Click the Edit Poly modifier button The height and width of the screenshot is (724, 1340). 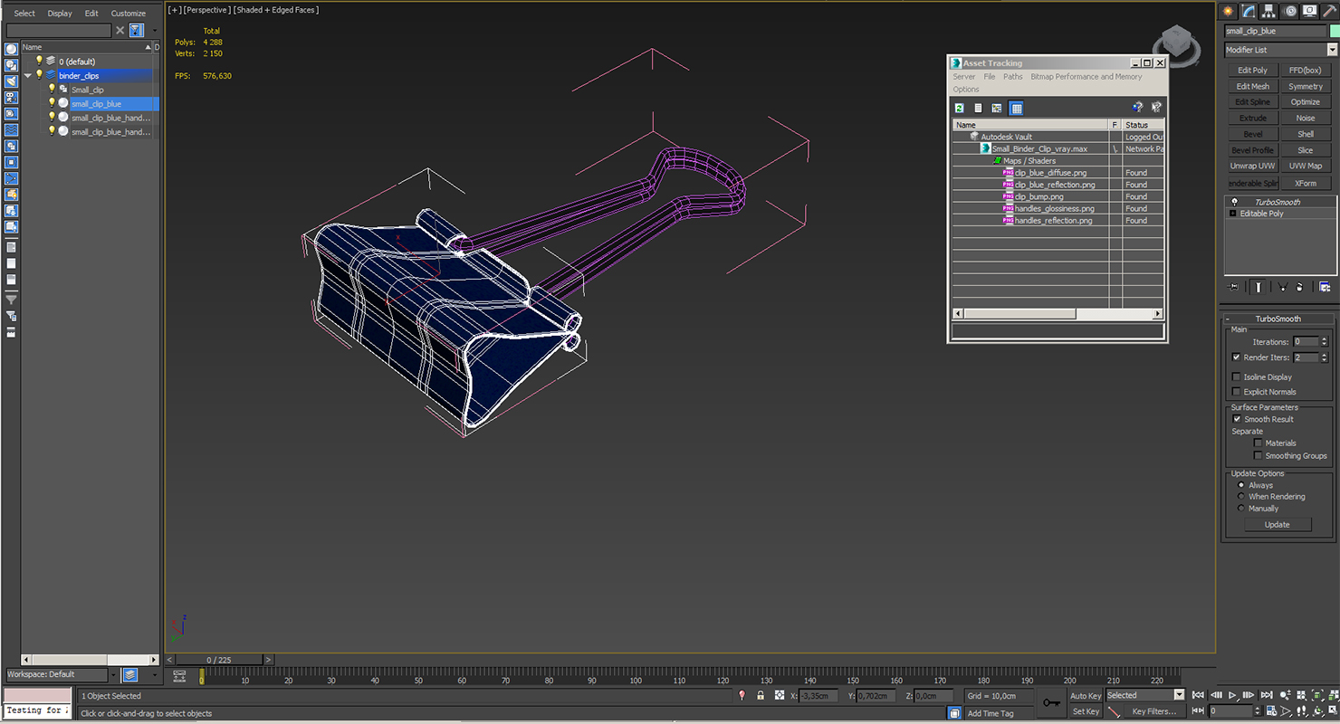(1253, 70)
